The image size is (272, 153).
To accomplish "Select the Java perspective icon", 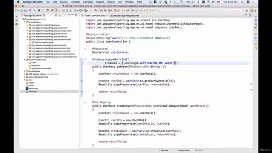I will (x=252, y=11).
